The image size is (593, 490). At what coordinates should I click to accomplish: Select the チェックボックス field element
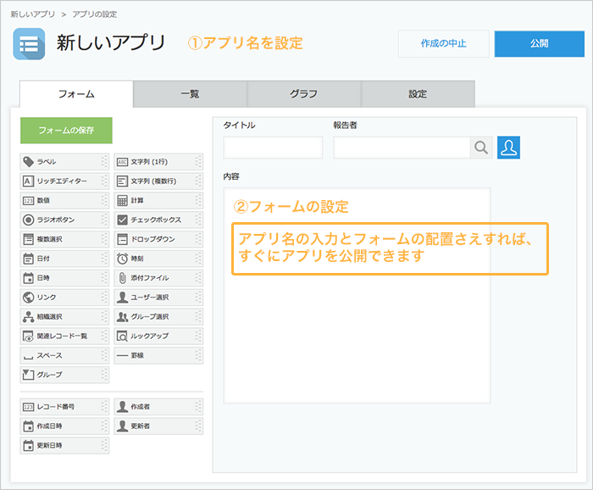pyautogui.click(x=158, y=220)
